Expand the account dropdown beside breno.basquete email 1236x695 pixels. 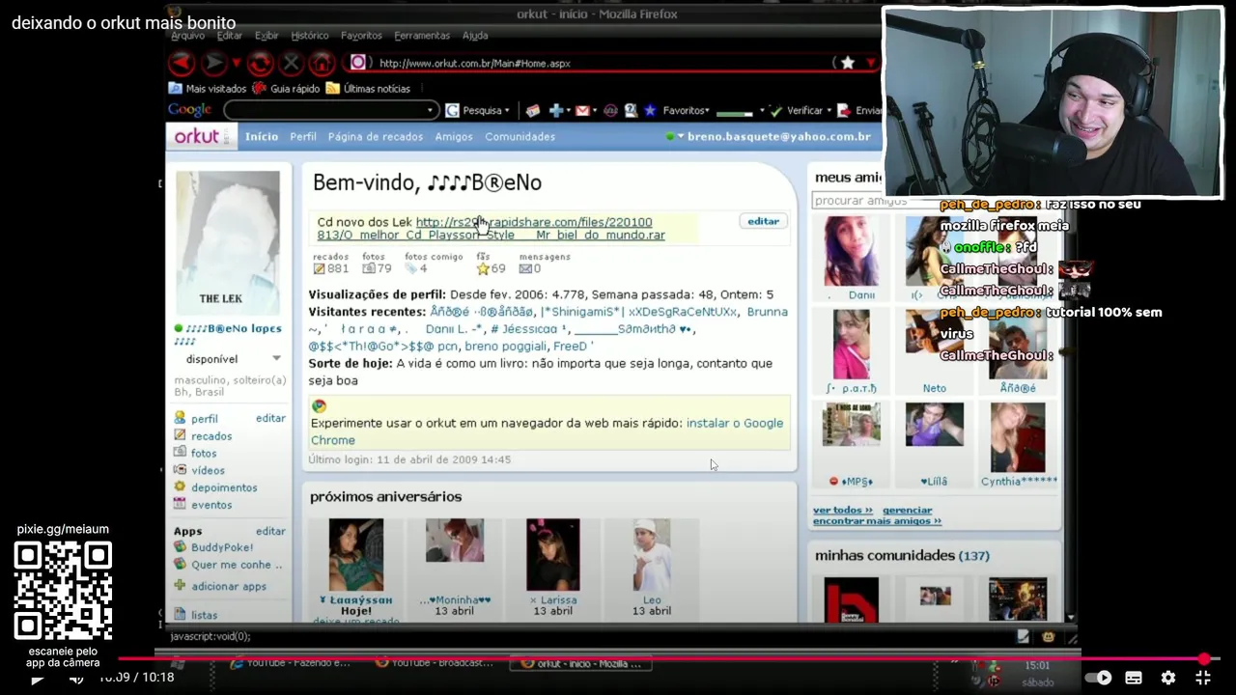click(x=681, y=136)
